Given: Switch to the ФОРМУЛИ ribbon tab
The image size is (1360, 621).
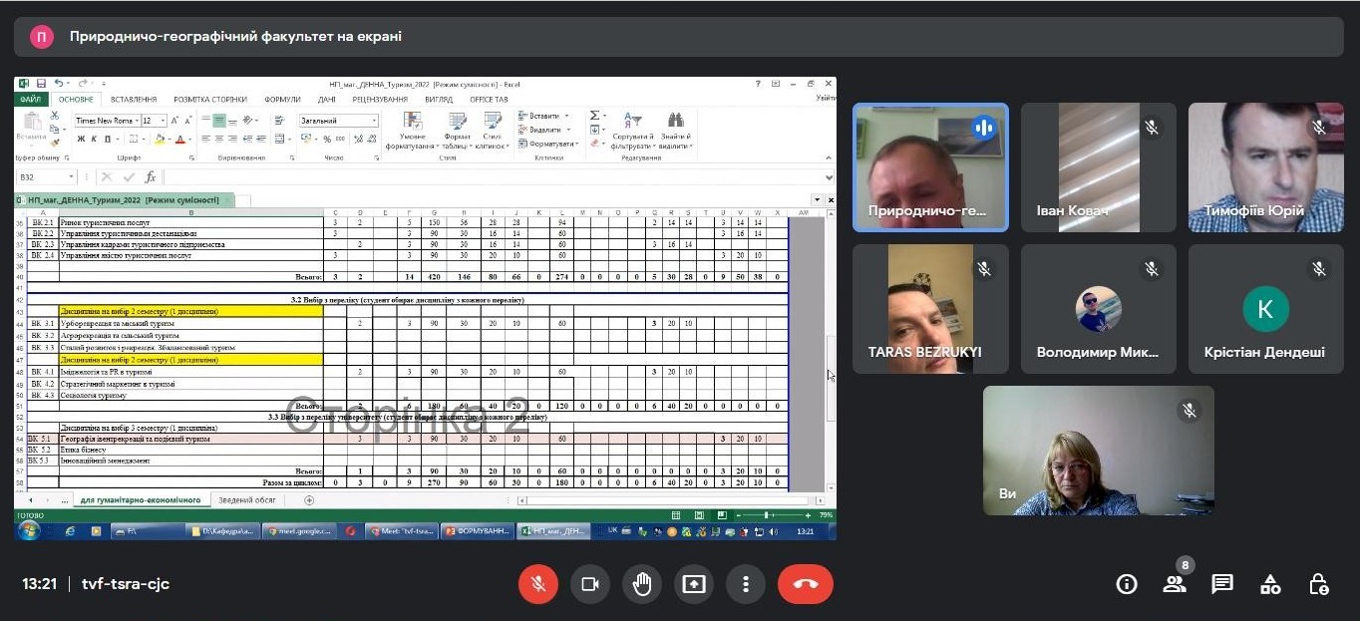Looking at the screenshot, I should pyautogui.click(x=282, y=100).
